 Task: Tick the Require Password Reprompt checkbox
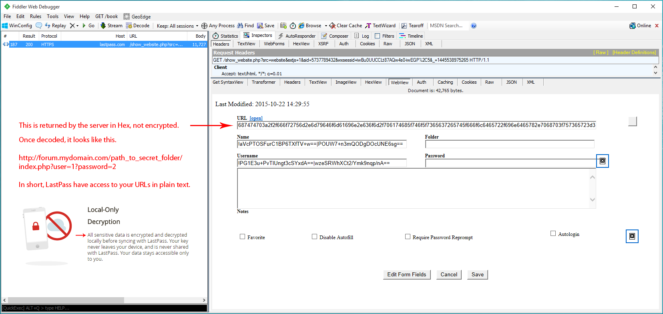408,237
